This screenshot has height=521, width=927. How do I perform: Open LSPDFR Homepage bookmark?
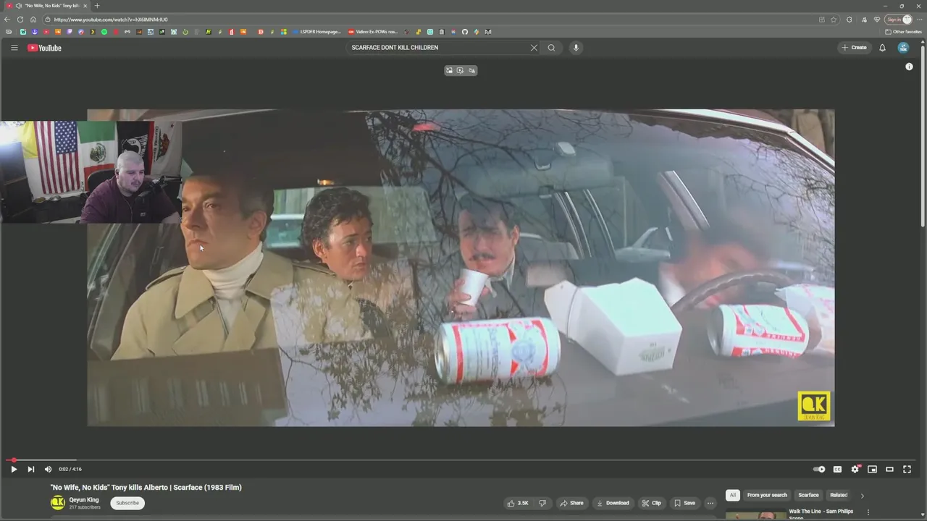point(316,32)
